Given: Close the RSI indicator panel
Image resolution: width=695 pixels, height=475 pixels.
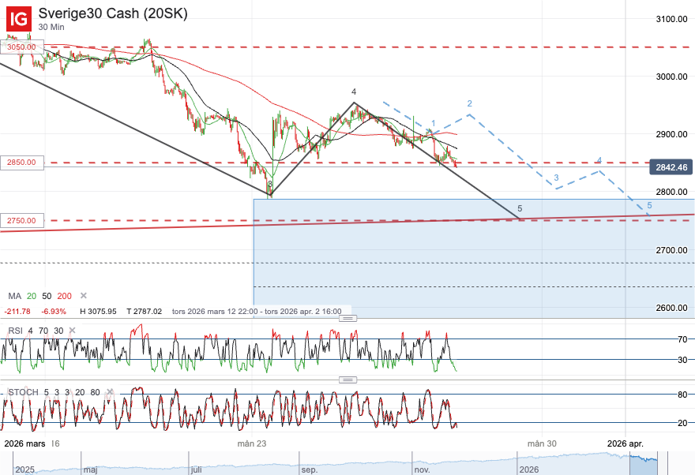Looking at the screenshot, I should pyautogui.click(x=72, y=331).
